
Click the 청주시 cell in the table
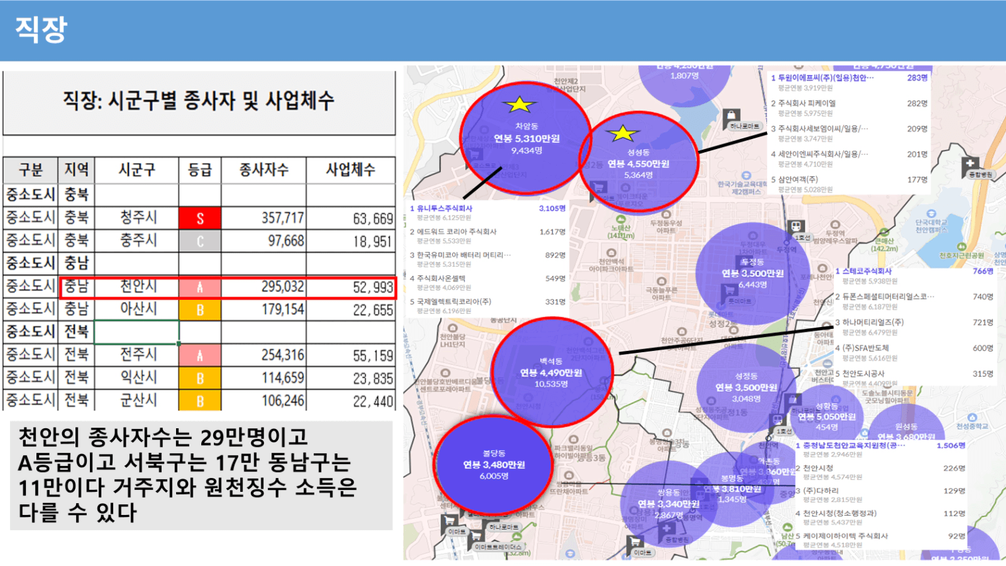point(138,217)
